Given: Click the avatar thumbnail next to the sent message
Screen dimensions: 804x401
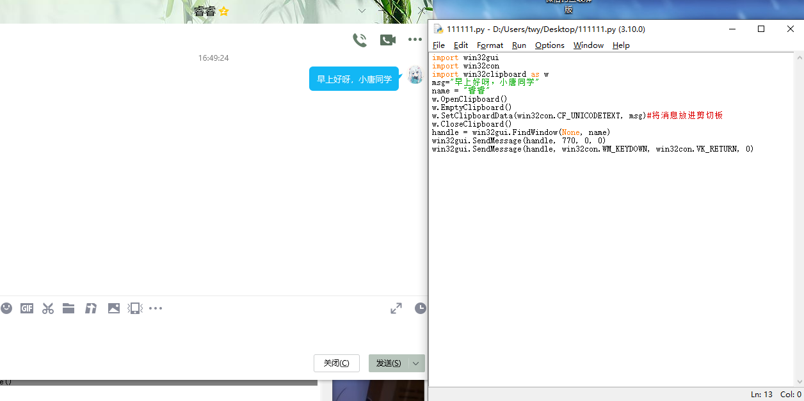Looking at the screenshot, I should [x=415, y=75].
